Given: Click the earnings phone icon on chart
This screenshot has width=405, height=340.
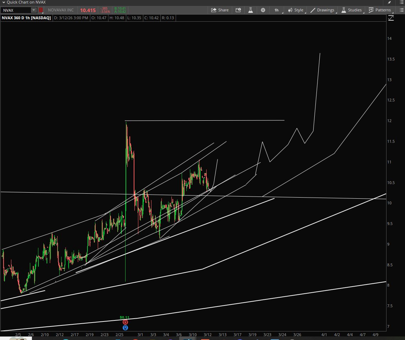Looking at the screenshot, I should click(x=125, y=322).
